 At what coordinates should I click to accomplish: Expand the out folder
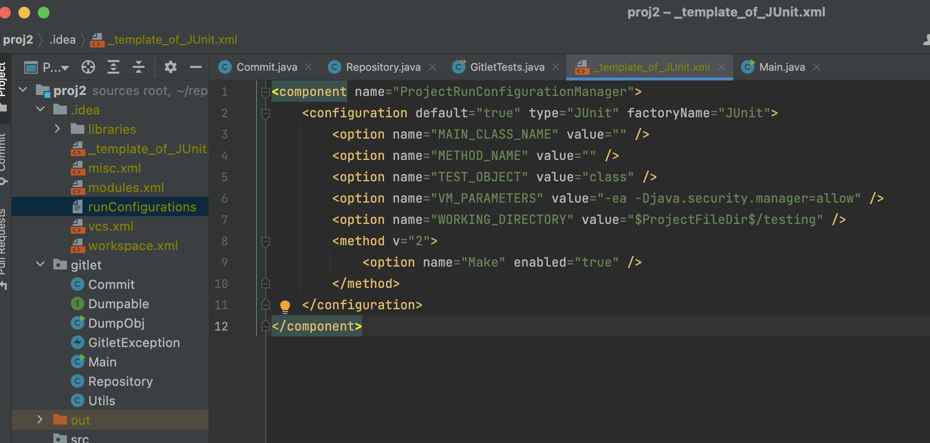coord(40,420)
